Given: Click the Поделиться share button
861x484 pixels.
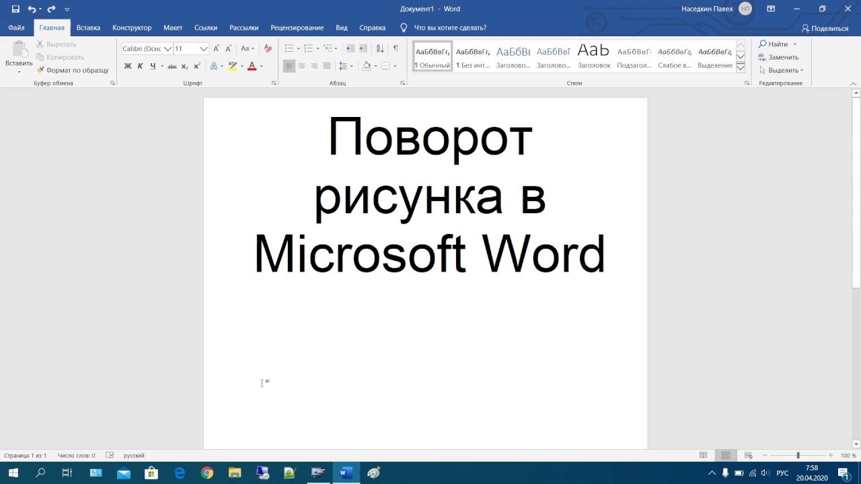Looking at the screenshot, I should pos(825,28).
